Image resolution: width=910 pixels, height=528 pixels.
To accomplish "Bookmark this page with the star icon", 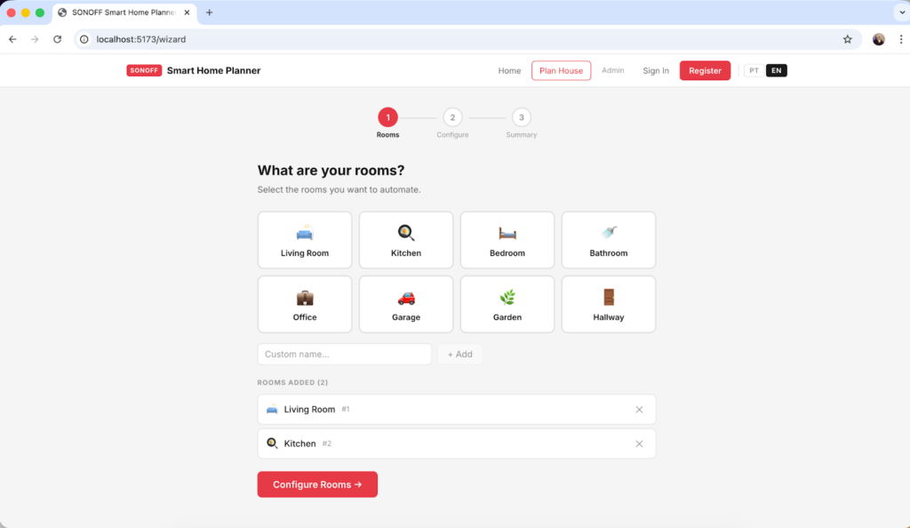I will tap(847, 39).
